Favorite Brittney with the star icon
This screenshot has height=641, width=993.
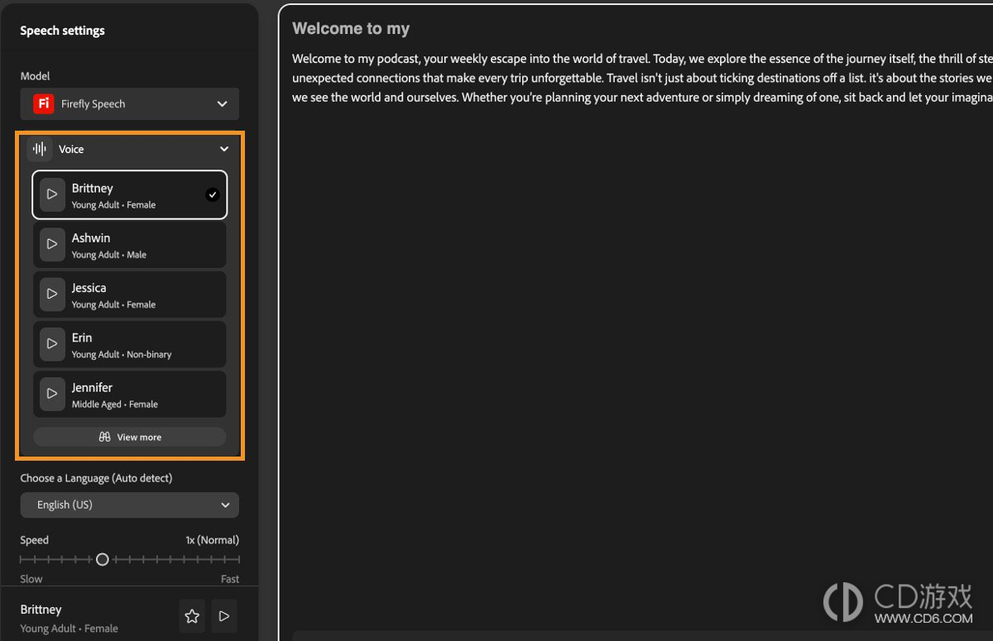pos(192,616)
